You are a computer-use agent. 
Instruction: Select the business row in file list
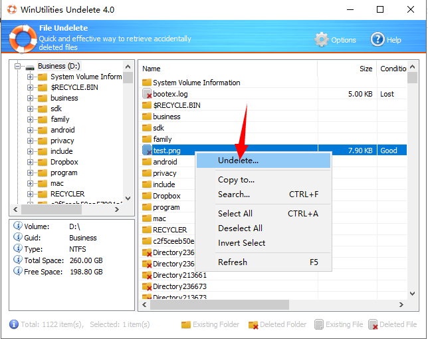273,117
